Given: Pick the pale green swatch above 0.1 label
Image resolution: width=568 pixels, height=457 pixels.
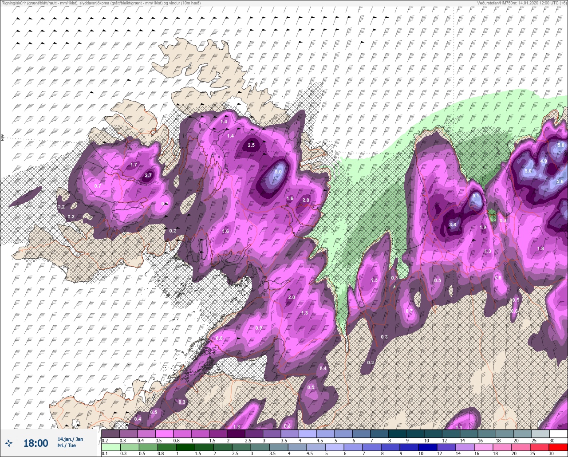Looking at the screenshot, I should point(111,447).
